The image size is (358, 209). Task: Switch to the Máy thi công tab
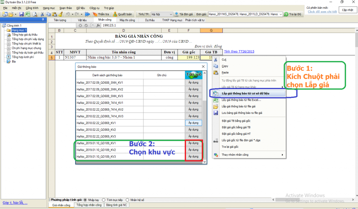tap(127, 20)
